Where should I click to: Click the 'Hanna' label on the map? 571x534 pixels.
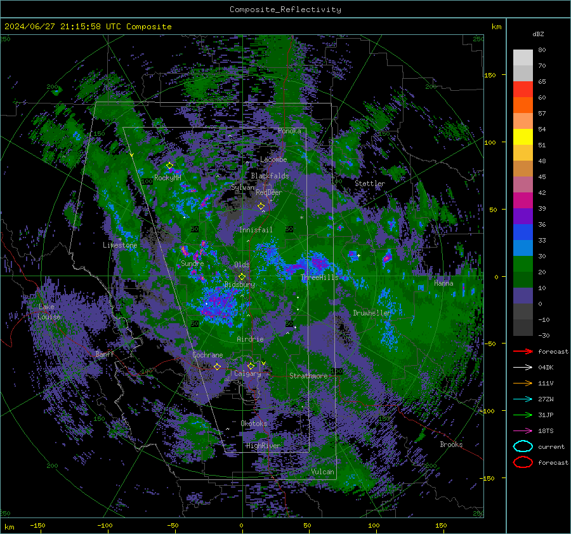point(443,283)
